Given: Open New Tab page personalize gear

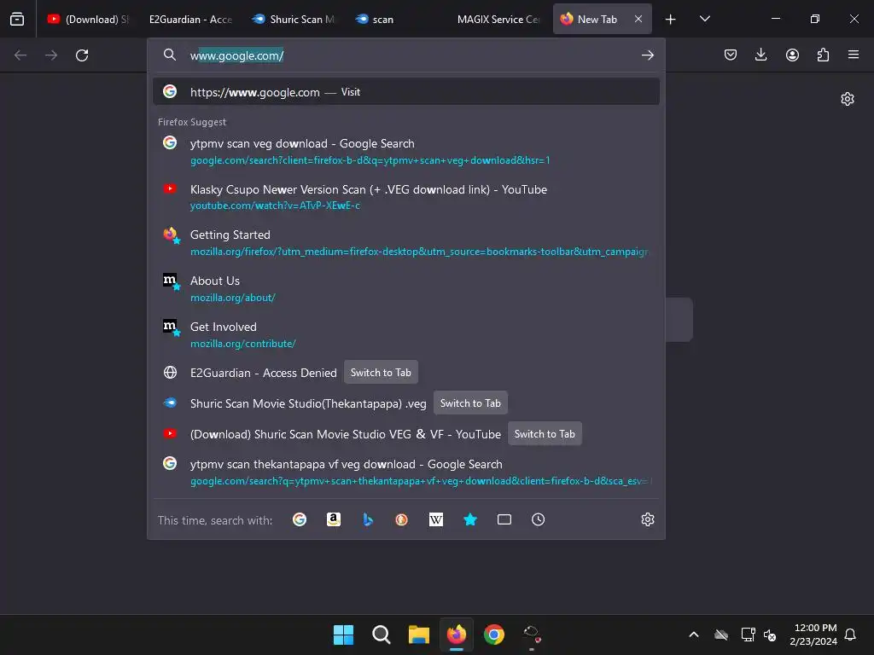Looking at the screenshot, I should [848, 99].
